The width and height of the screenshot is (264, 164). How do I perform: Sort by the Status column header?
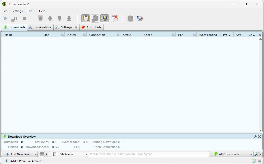(131, 35)
